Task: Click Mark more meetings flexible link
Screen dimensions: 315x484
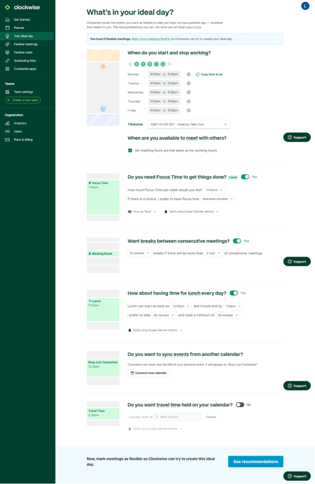Action: pos(151,39)
